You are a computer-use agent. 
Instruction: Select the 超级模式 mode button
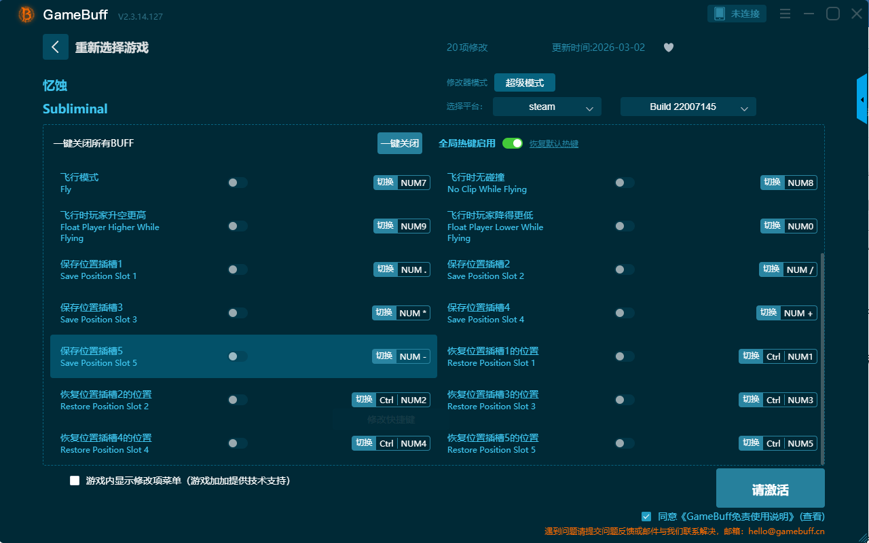coord(524,83)
